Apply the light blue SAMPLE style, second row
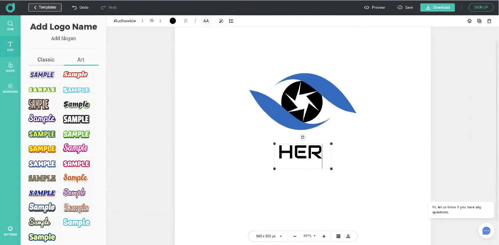499x245 pixels. [x=76, y=90]
